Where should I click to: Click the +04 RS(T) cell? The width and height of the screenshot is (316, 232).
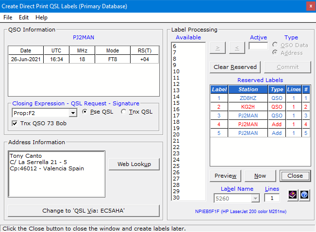(x=145, y=59)
